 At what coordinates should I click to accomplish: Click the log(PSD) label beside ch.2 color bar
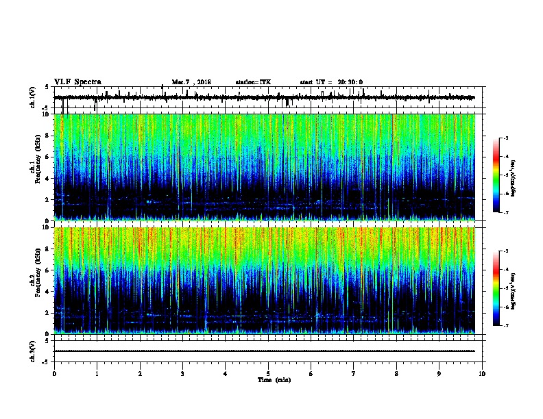[x=514, y=291]
